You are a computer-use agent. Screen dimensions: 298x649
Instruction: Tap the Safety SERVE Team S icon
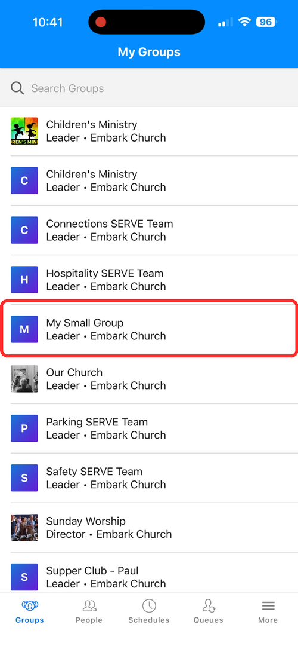(x=24, y=478)
